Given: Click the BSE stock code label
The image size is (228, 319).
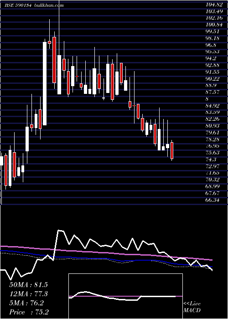Looking at the screenshot, I should 18,5.
